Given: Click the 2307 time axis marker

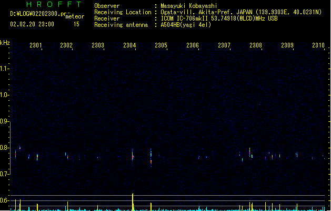Looking at the screenshot, I should pos(224,45).
